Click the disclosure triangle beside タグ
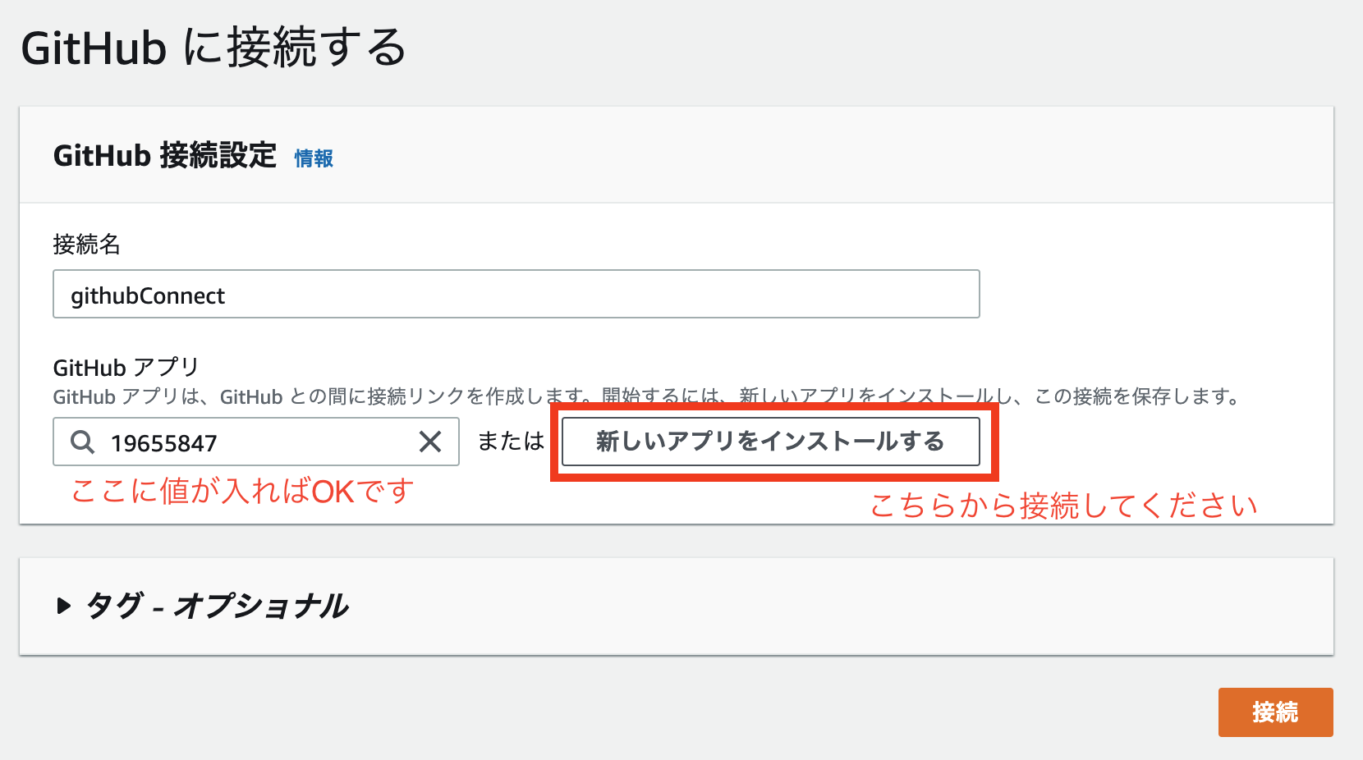Viewport: 1363px width, 760px height. [x=65, y=607]
